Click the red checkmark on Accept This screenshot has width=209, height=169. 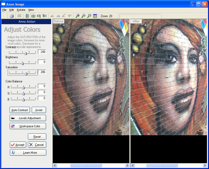pyautogui.click(x=13, y=145)
